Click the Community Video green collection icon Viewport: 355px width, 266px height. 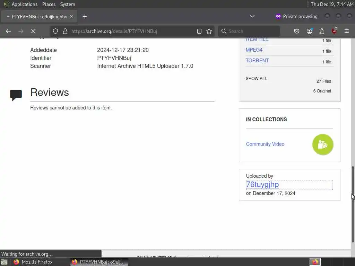point(323,144)
